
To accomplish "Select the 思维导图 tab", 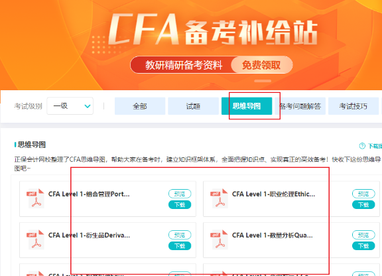I will coord(247,106).
